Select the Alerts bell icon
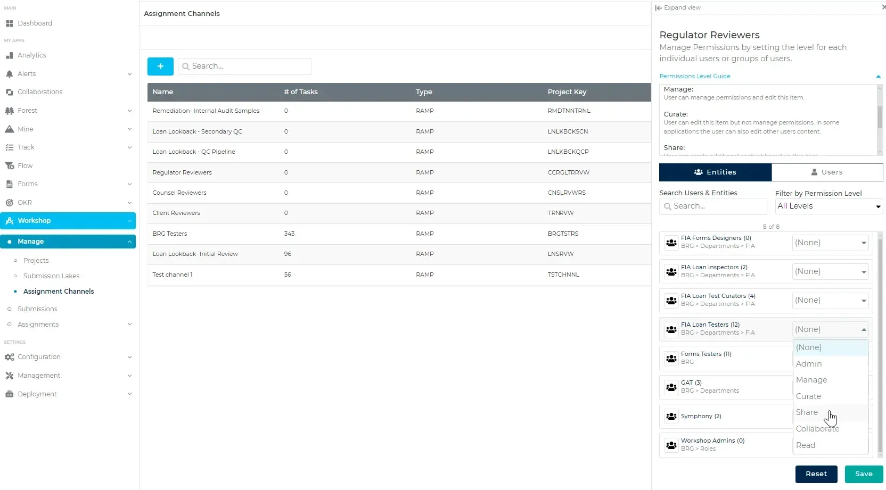This screenshot has width=886, height=490. [9, 74]
